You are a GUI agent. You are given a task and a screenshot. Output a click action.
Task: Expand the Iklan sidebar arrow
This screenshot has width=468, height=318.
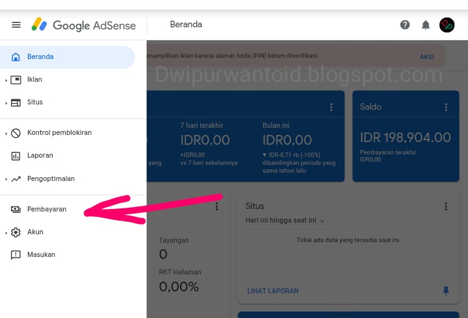(x=6, y=80)
